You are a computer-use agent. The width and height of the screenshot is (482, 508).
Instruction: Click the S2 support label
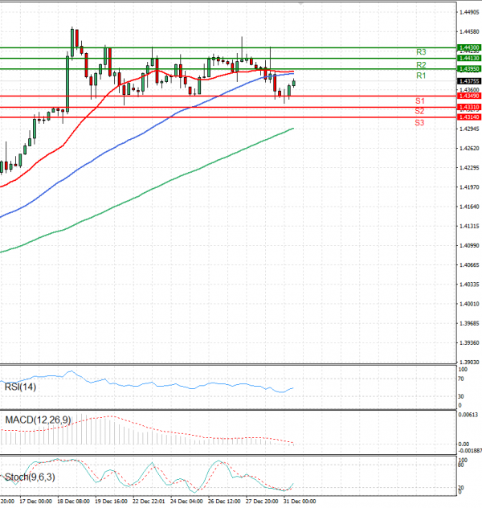coord(419,111)
